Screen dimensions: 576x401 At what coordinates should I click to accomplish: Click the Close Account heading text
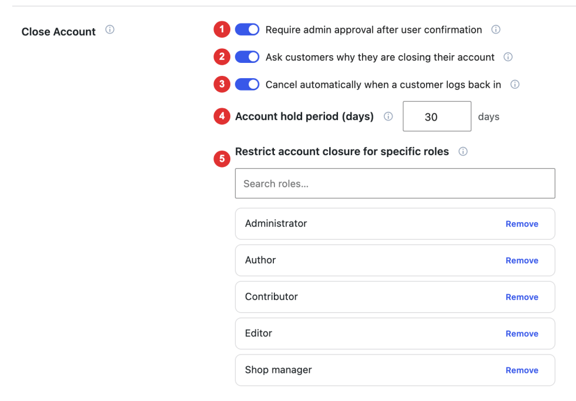pyautogui.click(x=58, y=32)
